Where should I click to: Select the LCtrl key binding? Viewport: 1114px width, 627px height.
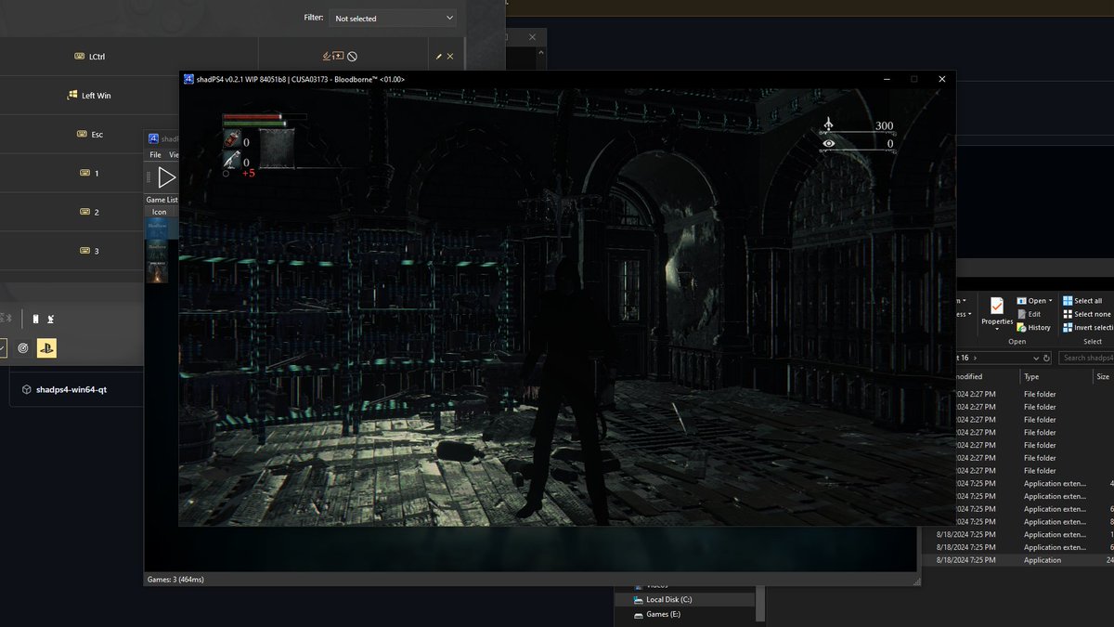pyautogui.click(x=90, y=57)
